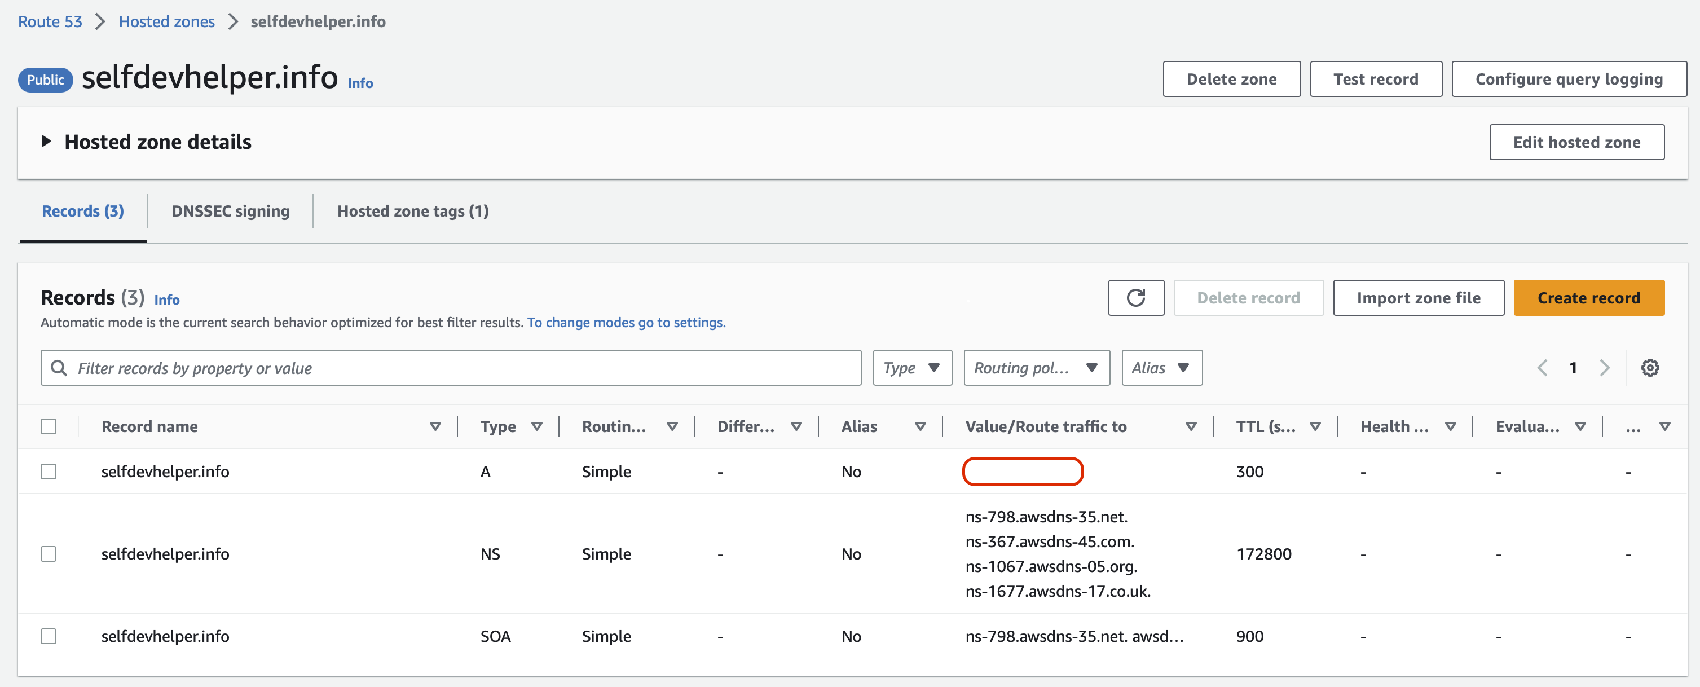Click the refresh records icon button
This screenshot has height=687, width=1700.
[1135, 298]
